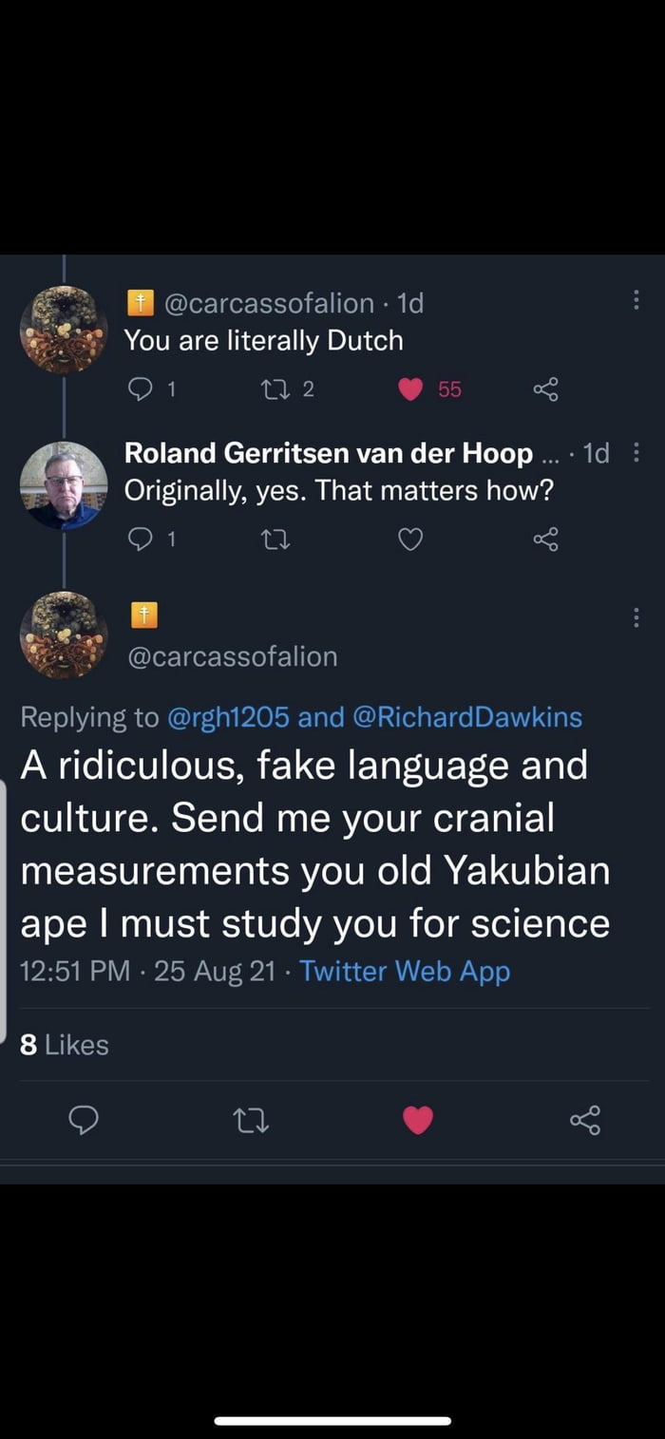665x1439 pixels.
Task: Open the Twitter Web App source link
Action: point(405,971)
